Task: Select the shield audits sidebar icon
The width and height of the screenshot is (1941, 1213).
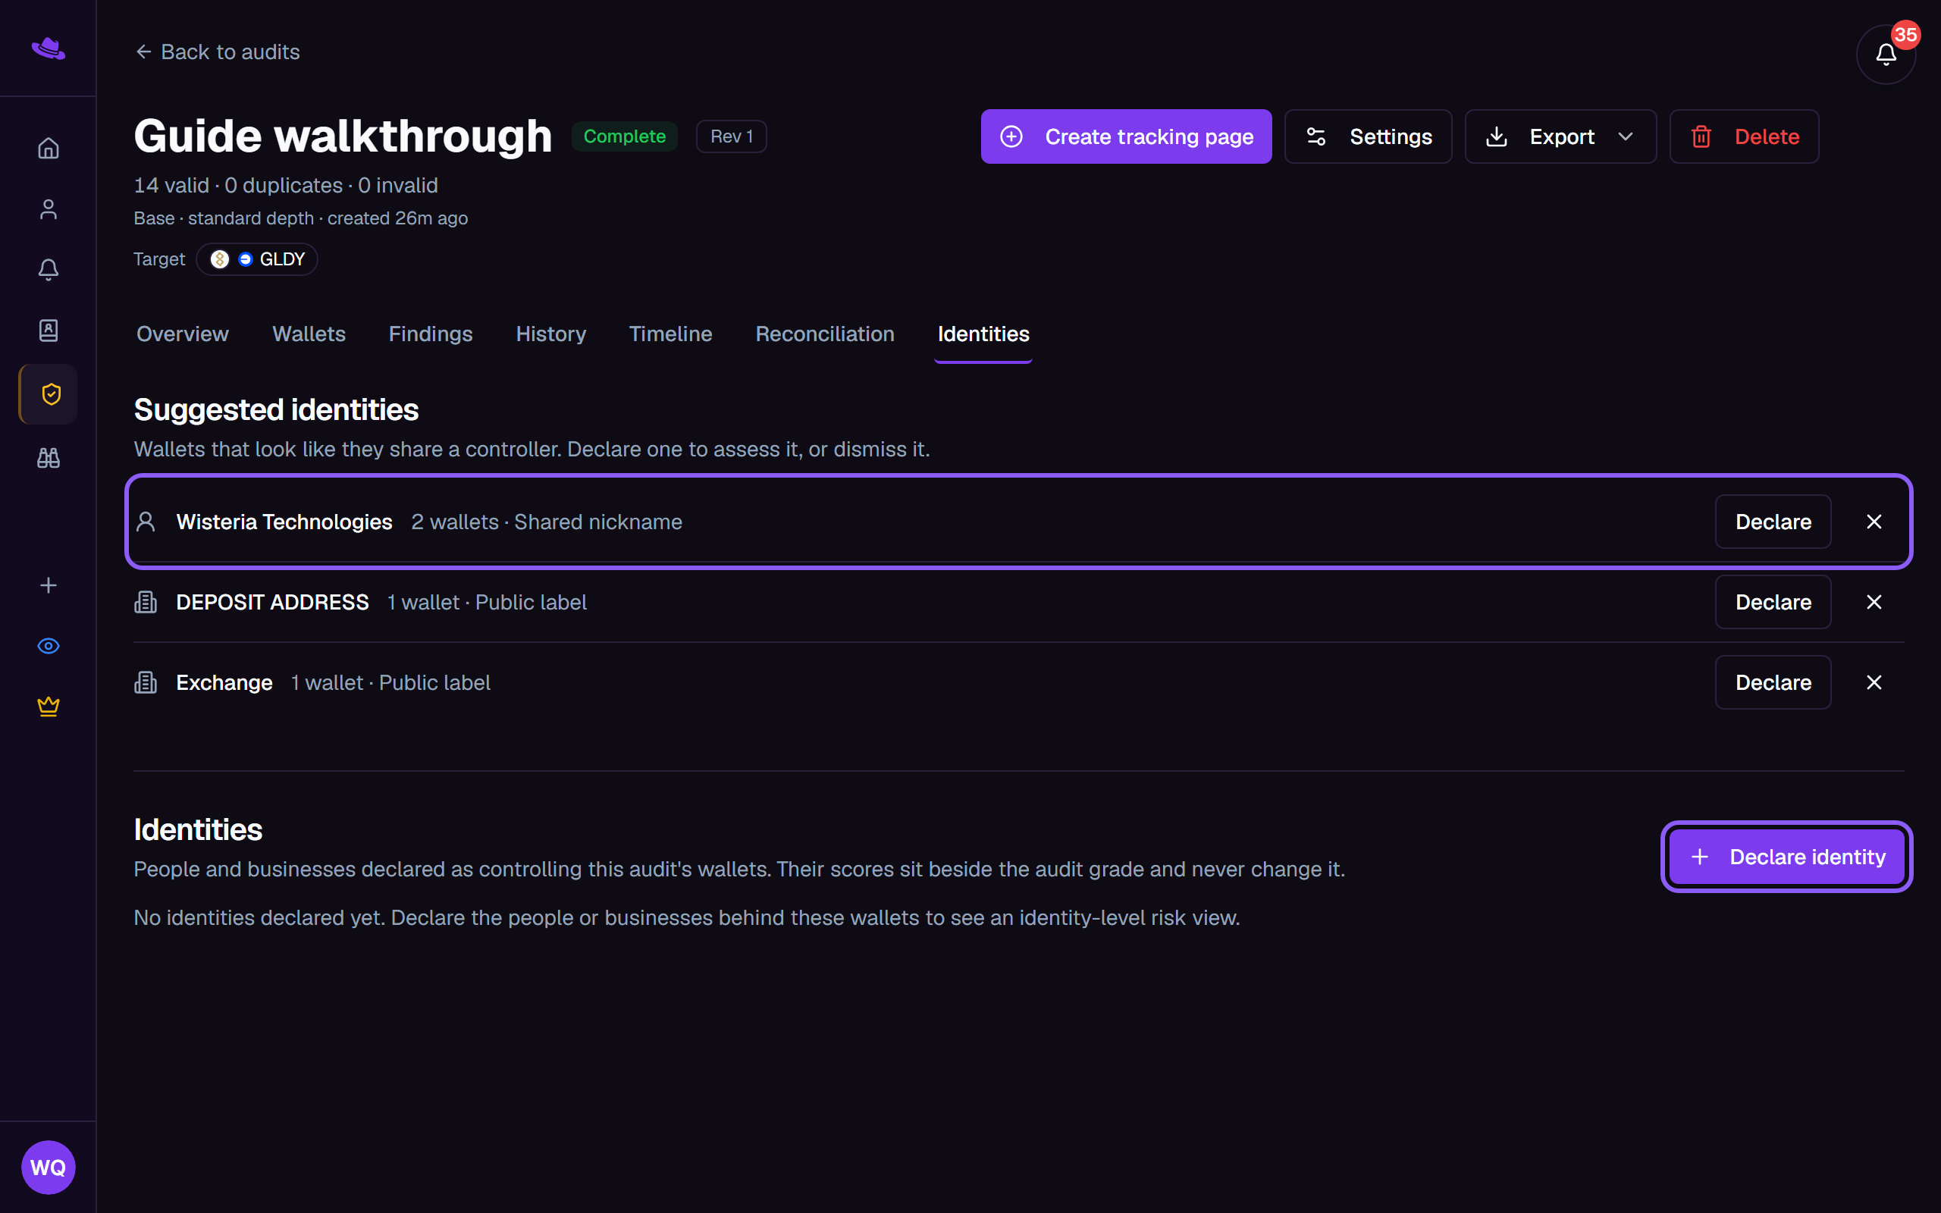Action: tap(48, 394)
